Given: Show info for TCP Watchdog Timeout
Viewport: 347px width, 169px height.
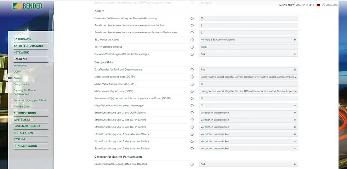Looking at the screenshot, I should pos(192,47).
